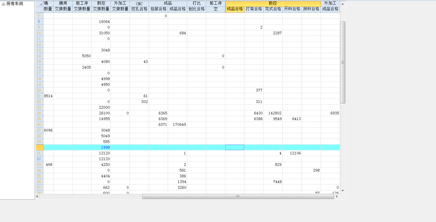
Task: Click cell with value 12106
Action: [x=292, y=153]
